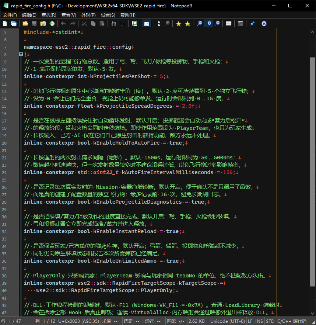Open the LF line ending selector
The width and height of the screenshot is (316, 325).
point(250,321)
